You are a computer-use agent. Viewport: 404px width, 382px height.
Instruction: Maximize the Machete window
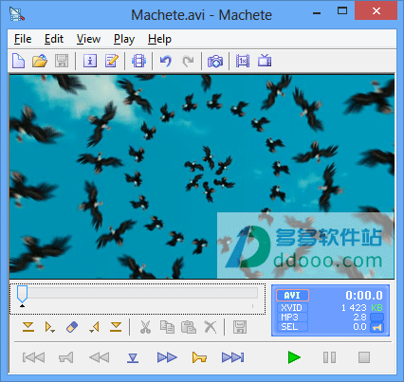pyautogui.click(x=342, y=11)
